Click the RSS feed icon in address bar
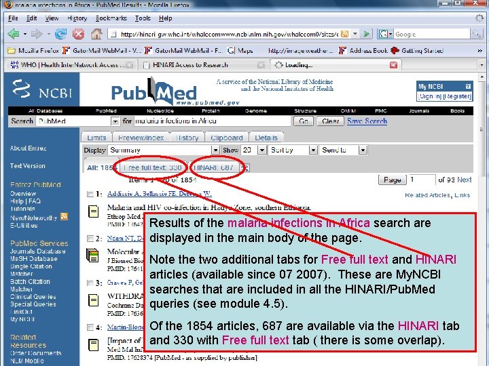489x366 pixels. tap(344, 34)
